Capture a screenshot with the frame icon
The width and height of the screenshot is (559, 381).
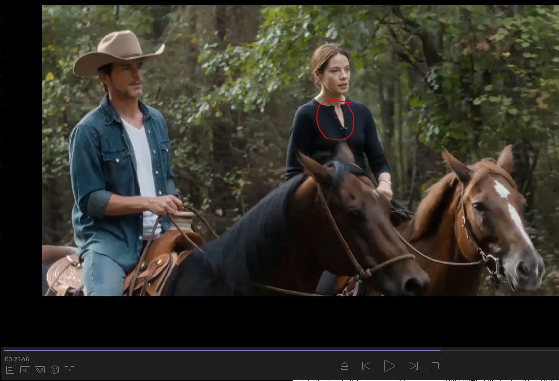click(70, 369)
